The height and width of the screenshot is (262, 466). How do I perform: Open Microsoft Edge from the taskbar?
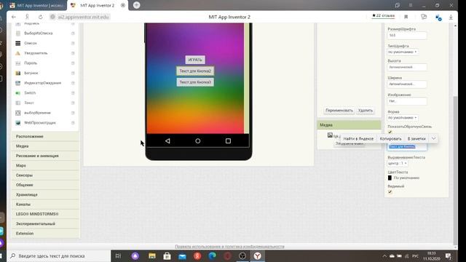point(212,255)
